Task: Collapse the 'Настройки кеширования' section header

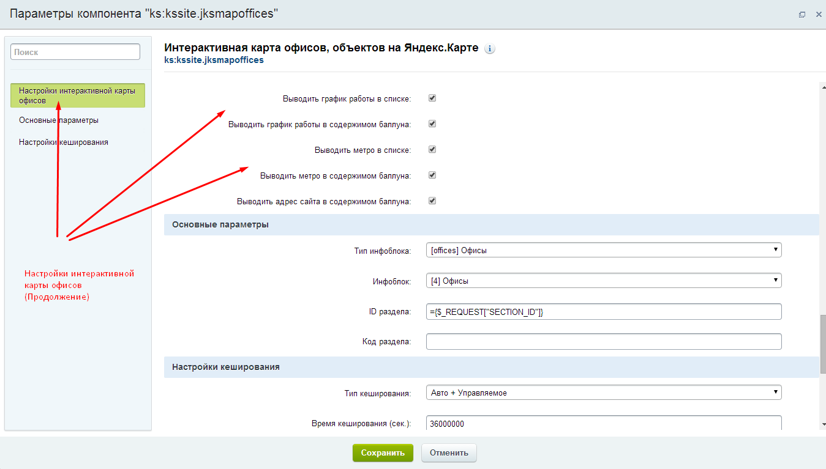Action: (492, 367)
